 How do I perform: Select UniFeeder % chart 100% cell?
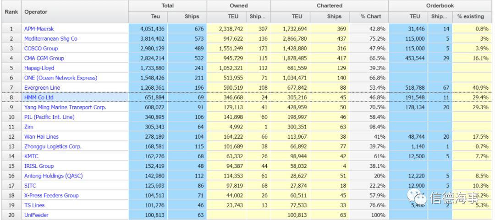[x=369, y=215]
